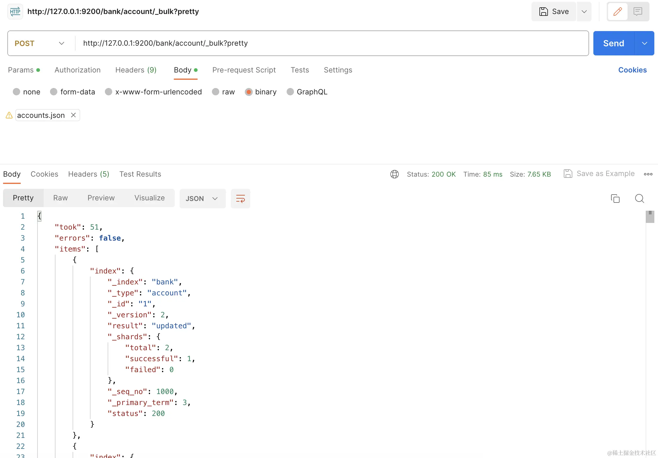Click Save as Example
Viewport: 658px width, 458px height.
tap(599, 174)
